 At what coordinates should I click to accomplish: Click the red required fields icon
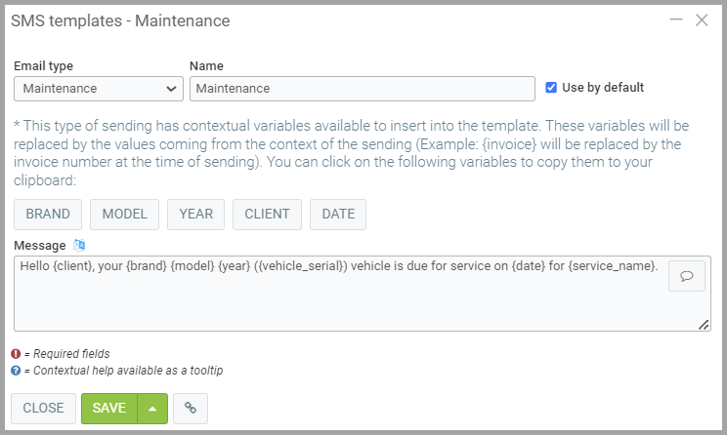coord(17,354)
